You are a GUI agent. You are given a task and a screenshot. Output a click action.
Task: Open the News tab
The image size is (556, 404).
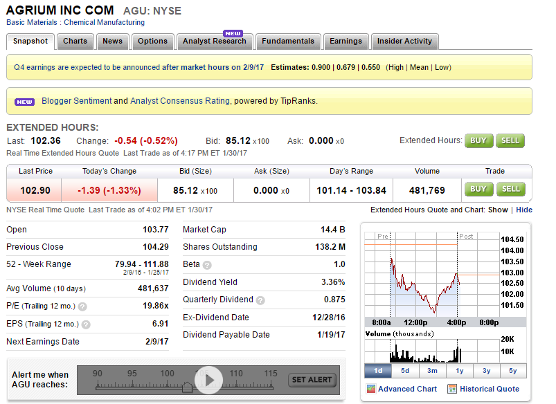click(x=112, y=41)
